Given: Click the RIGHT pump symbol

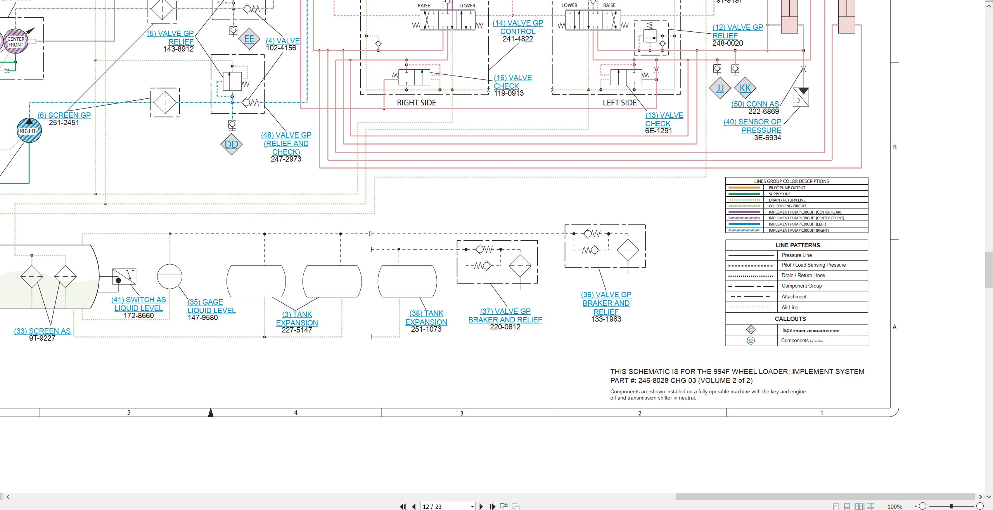Looking at the screenshot, I should [x=29, y=130].
